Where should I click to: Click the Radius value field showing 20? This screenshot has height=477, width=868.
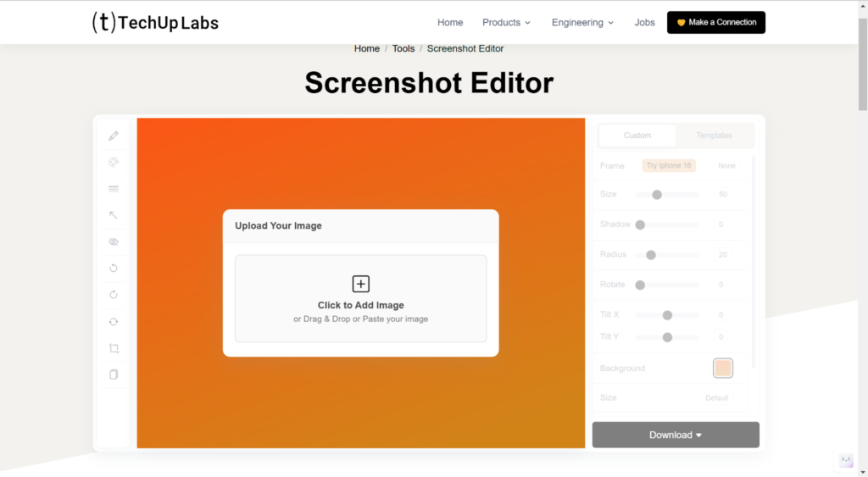(x=723, y=254)
